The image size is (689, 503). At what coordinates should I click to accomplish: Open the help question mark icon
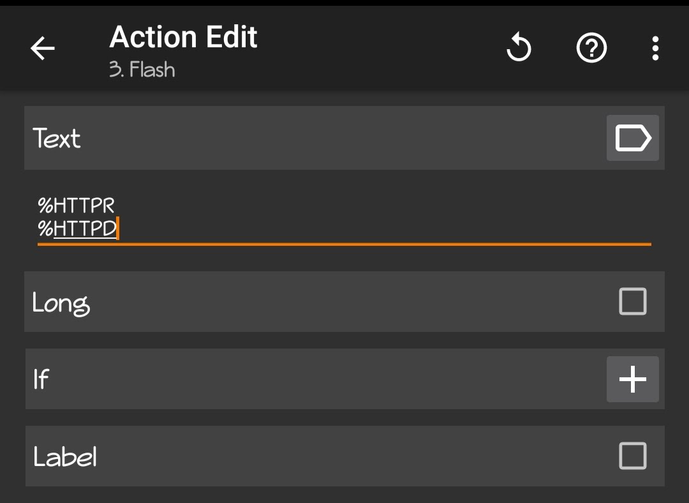[x=591, y=48]
